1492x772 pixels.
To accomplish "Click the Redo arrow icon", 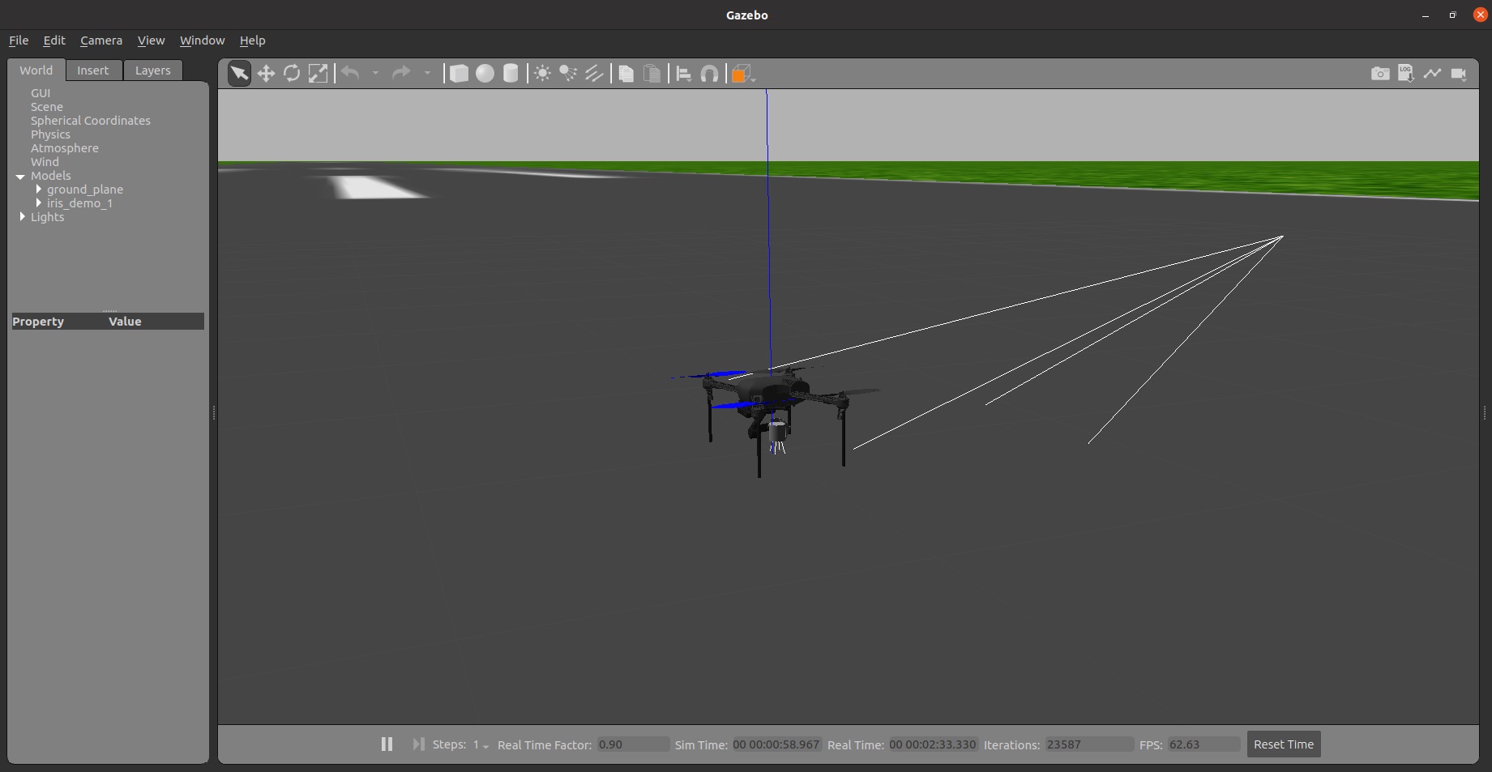I will (401, 74).
